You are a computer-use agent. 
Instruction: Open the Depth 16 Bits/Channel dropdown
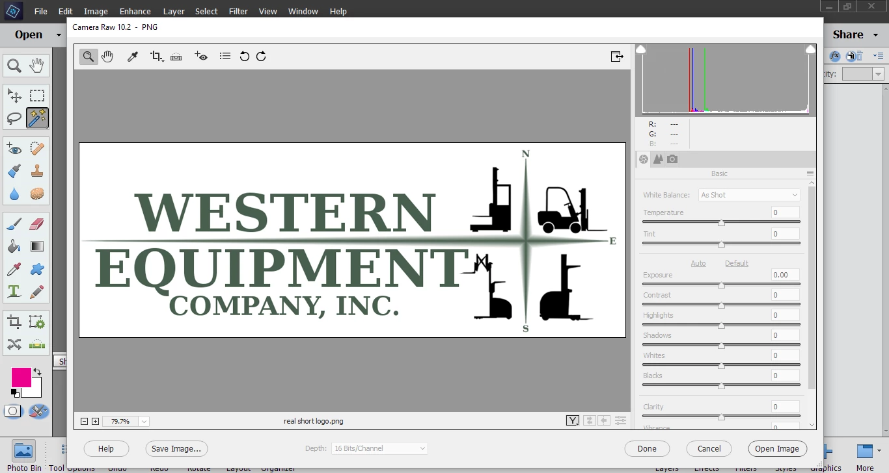click(x=379, y=448)
